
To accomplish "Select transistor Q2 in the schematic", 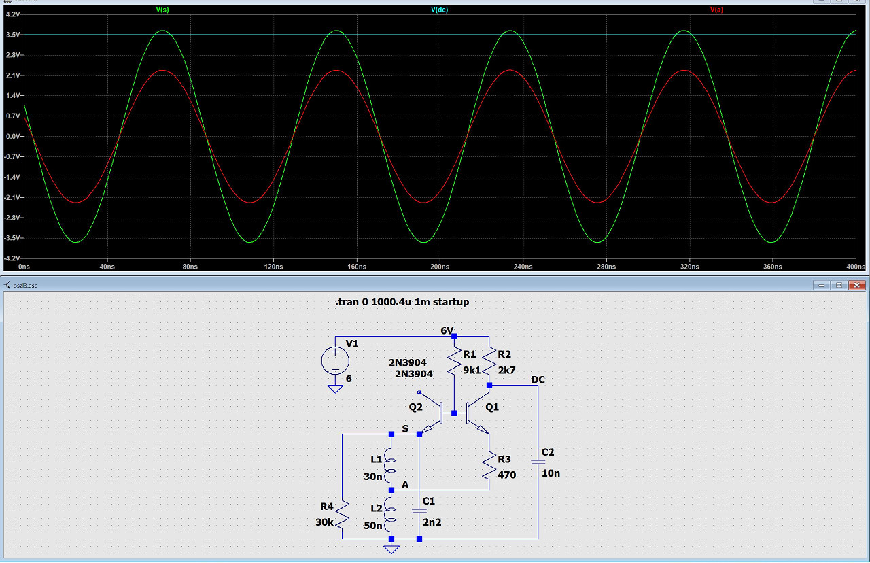I will pyautogui.click(x=435, y=415).
